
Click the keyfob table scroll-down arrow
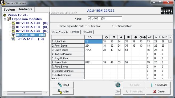(170, 77)
